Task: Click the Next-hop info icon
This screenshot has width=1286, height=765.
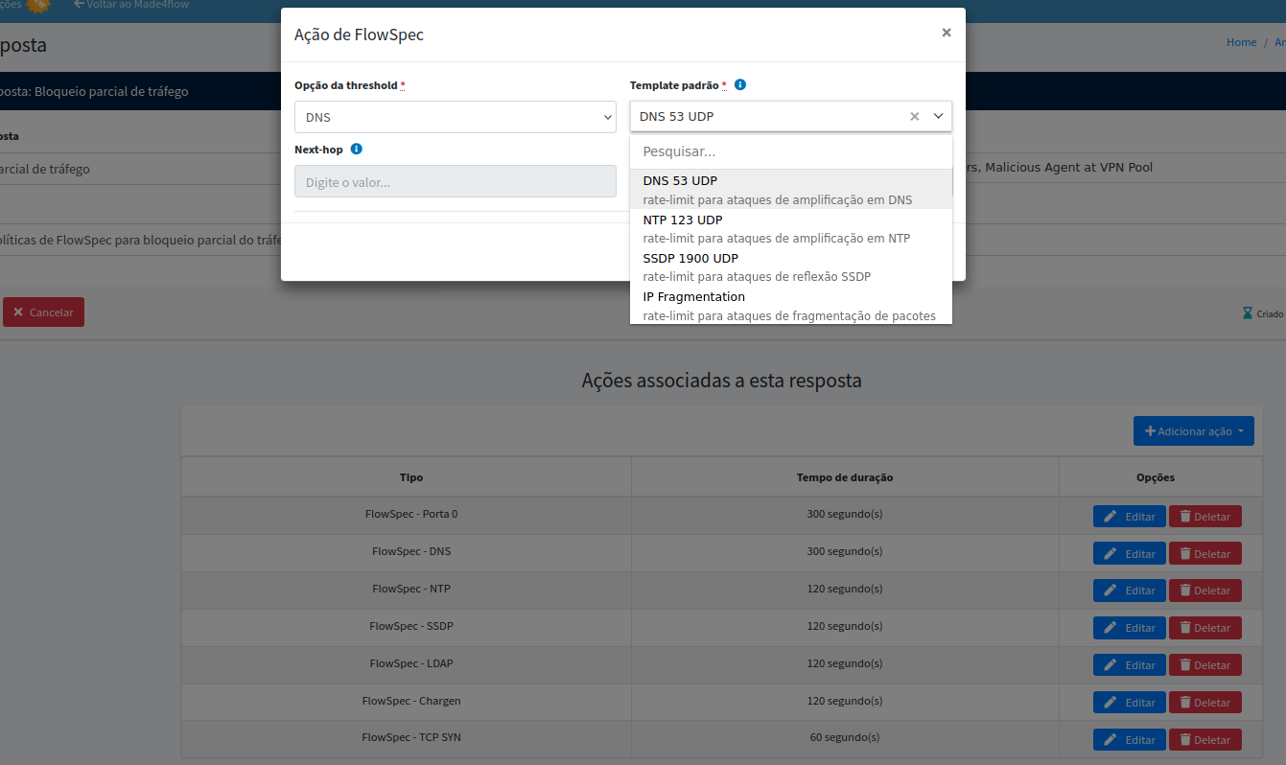Action: tap(357, 149)
